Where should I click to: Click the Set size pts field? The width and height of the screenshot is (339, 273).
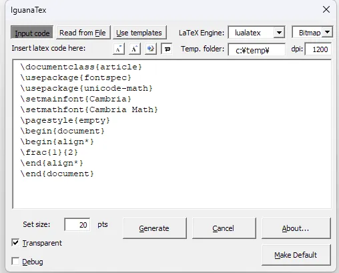pos(77,224)
